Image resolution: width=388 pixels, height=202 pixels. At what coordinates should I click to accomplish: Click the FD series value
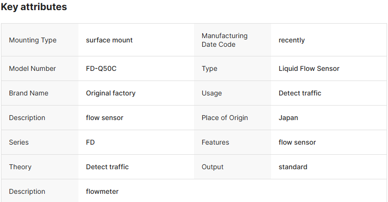(x=91, y=142)
